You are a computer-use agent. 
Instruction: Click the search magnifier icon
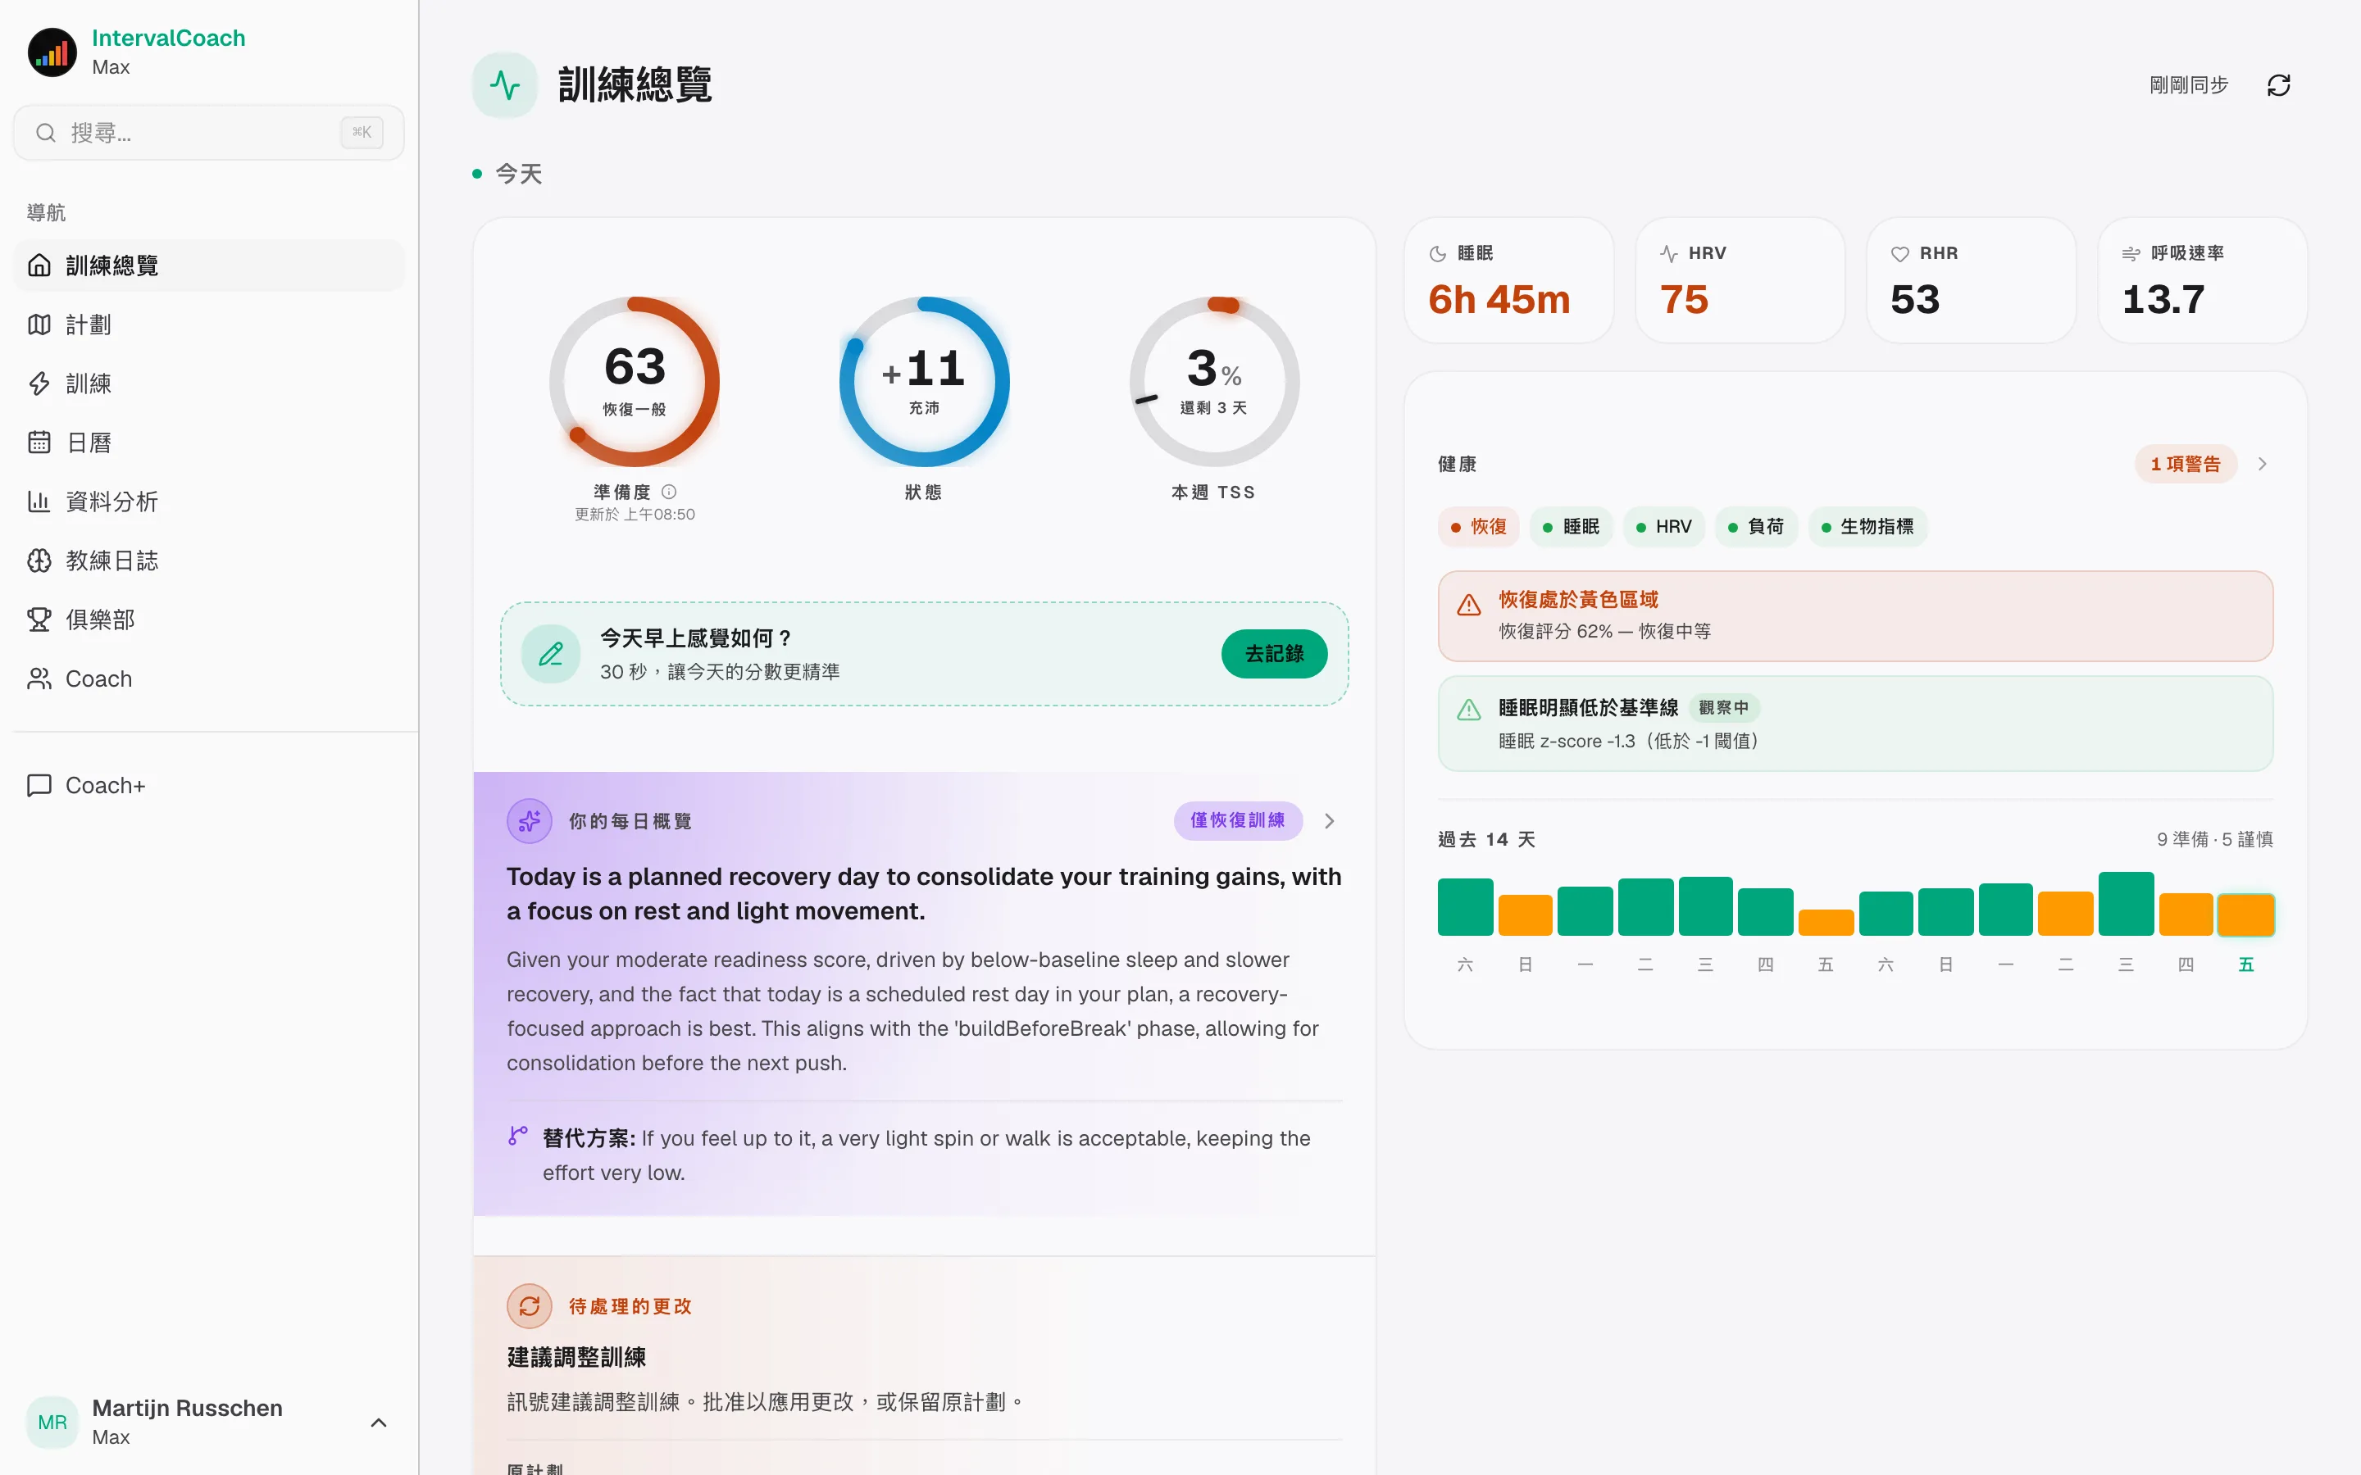click(x=46, y=133)
